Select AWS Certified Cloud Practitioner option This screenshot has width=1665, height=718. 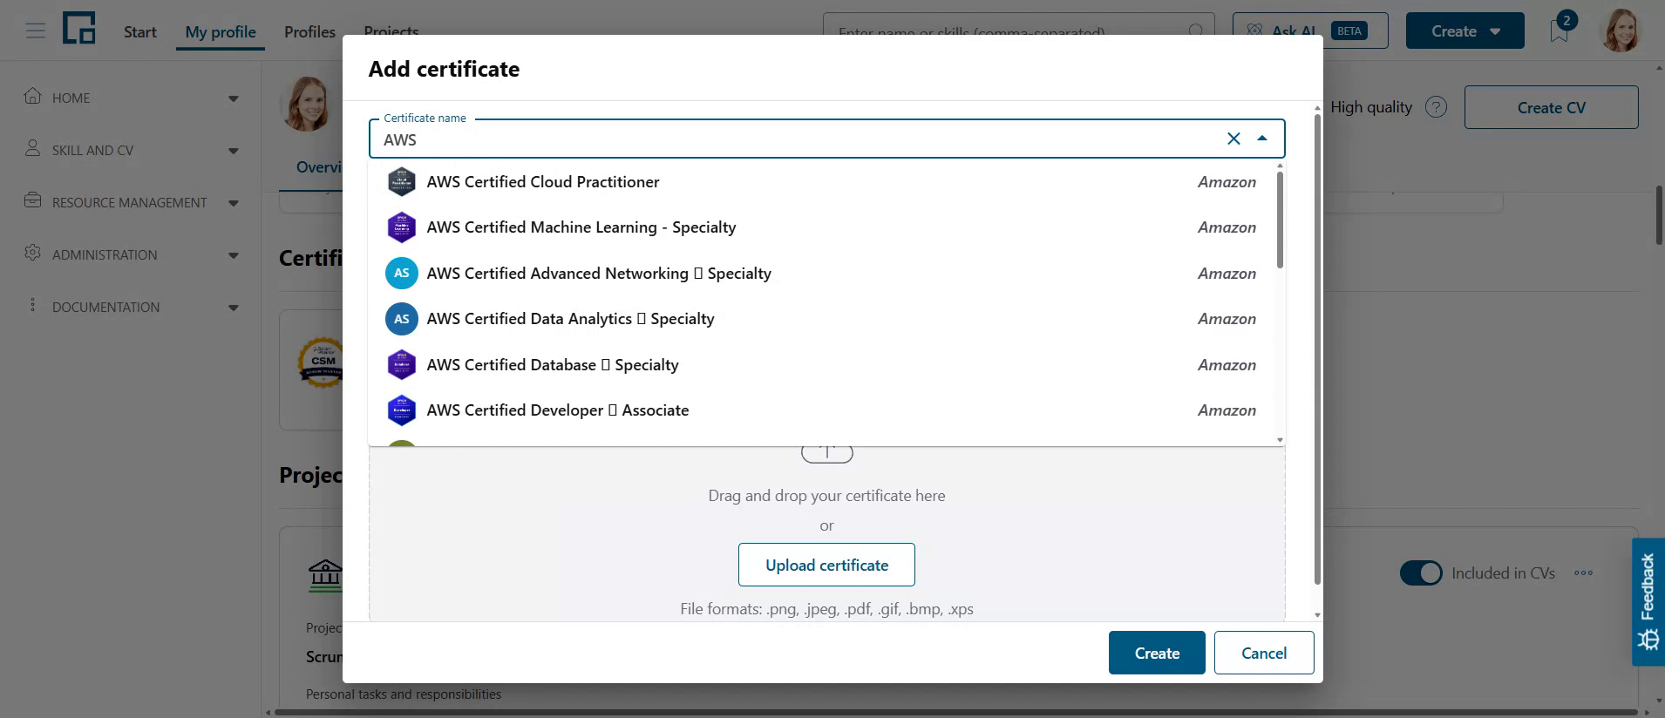pyautogui.click(x=821, y=182)
